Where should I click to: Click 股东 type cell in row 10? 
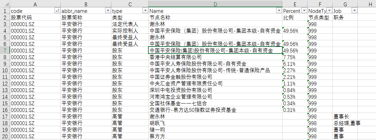pos(130,71)
